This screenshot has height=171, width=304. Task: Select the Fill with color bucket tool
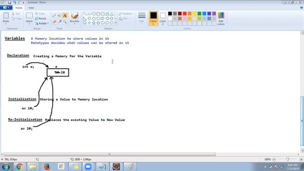point(59,16)
